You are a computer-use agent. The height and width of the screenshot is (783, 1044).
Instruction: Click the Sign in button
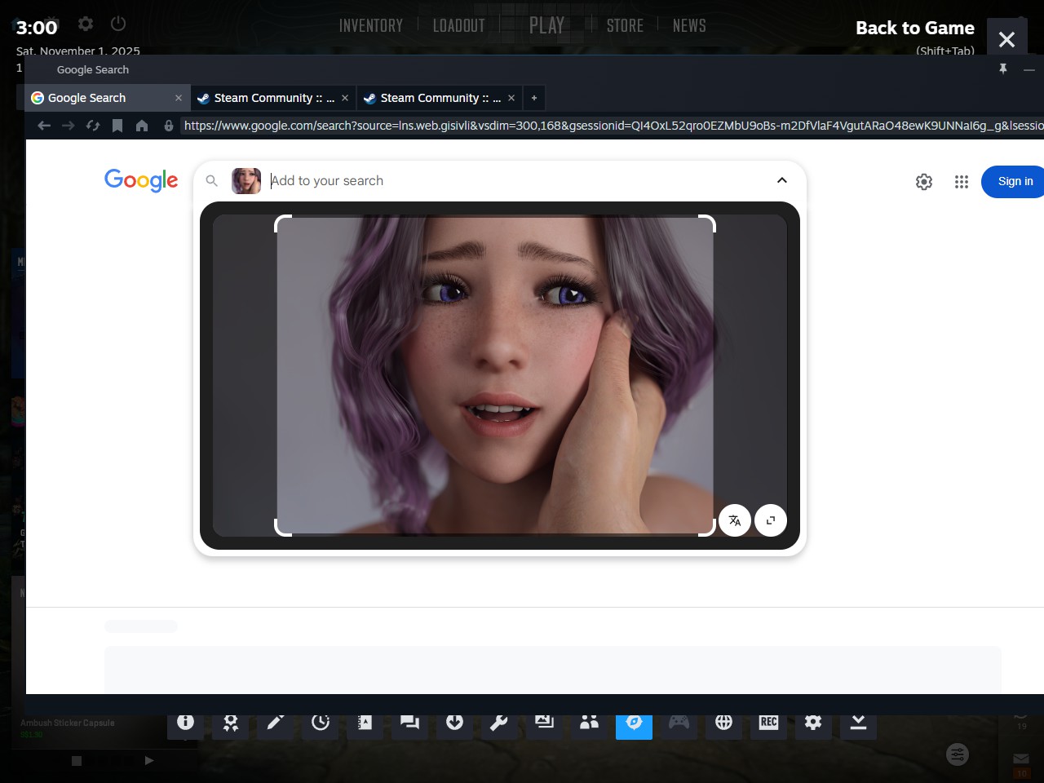click(1015, 181)
